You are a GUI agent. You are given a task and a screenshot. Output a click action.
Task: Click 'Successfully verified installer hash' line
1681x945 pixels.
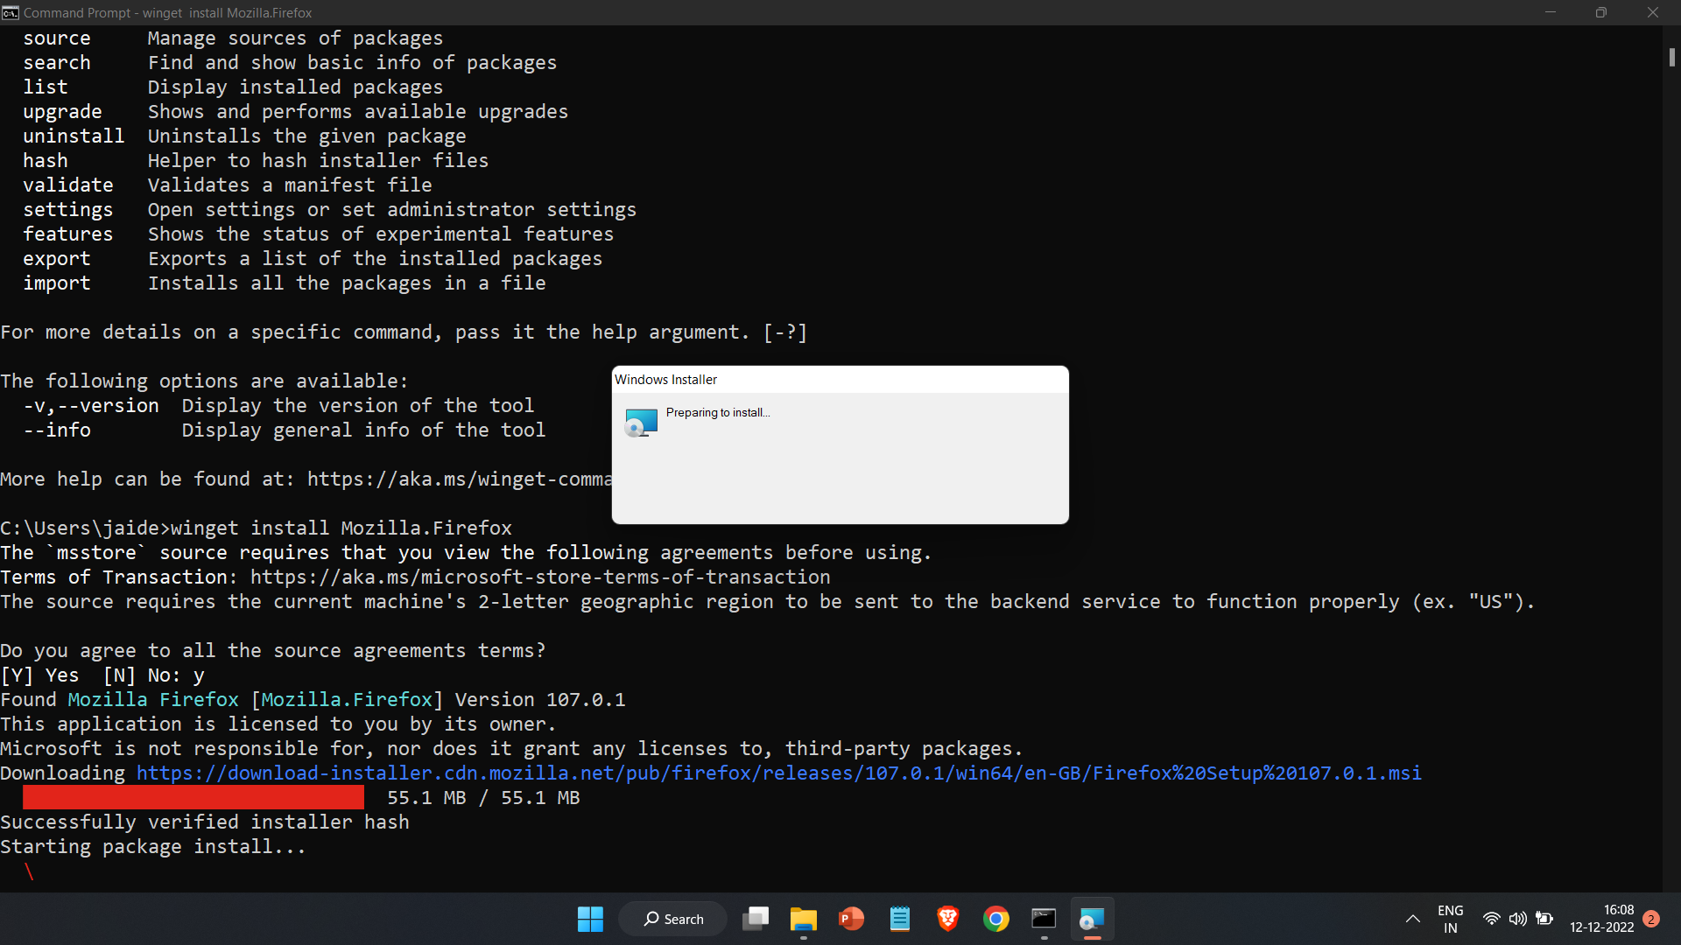click(x=205, y=822)
